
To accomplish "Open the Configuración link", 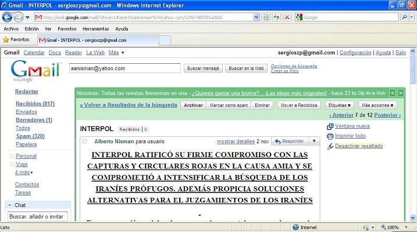I will (355, 53).
